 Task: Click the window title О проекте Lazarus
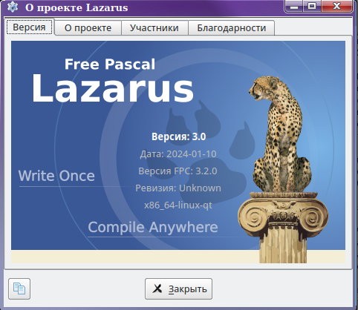pyautogui.click(x=77, y=7)
